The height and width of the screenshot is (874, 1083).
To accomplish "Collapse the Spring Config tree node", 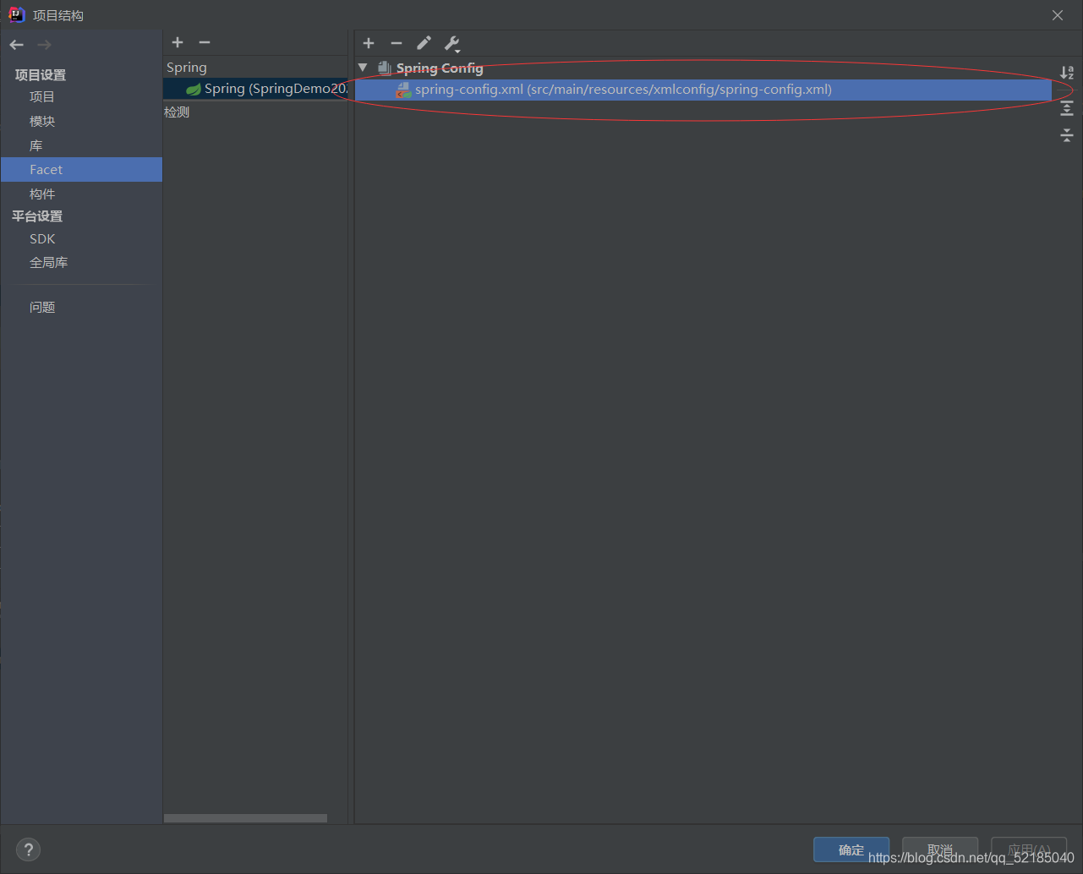I will click(362, 68).
